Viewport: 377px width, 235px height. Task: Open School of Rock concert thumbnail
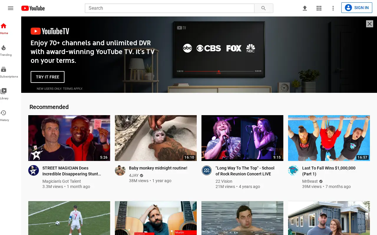coord(242,138)
